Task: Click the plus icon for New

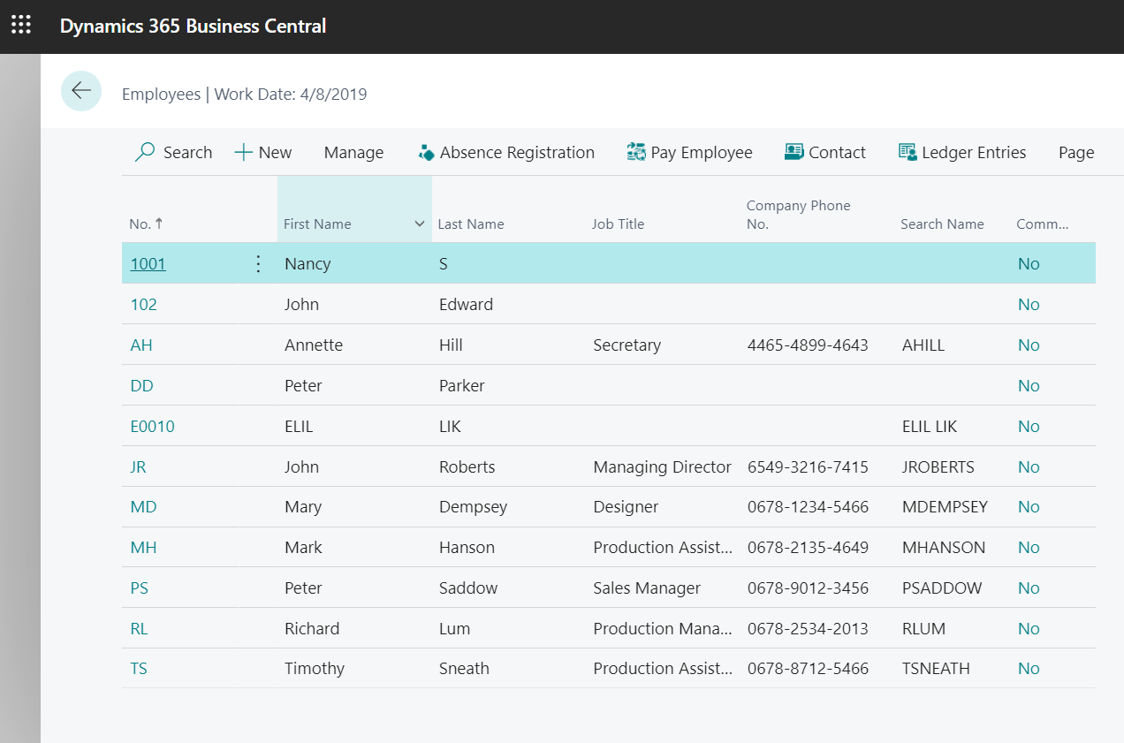Action: [x=244, y=153]
